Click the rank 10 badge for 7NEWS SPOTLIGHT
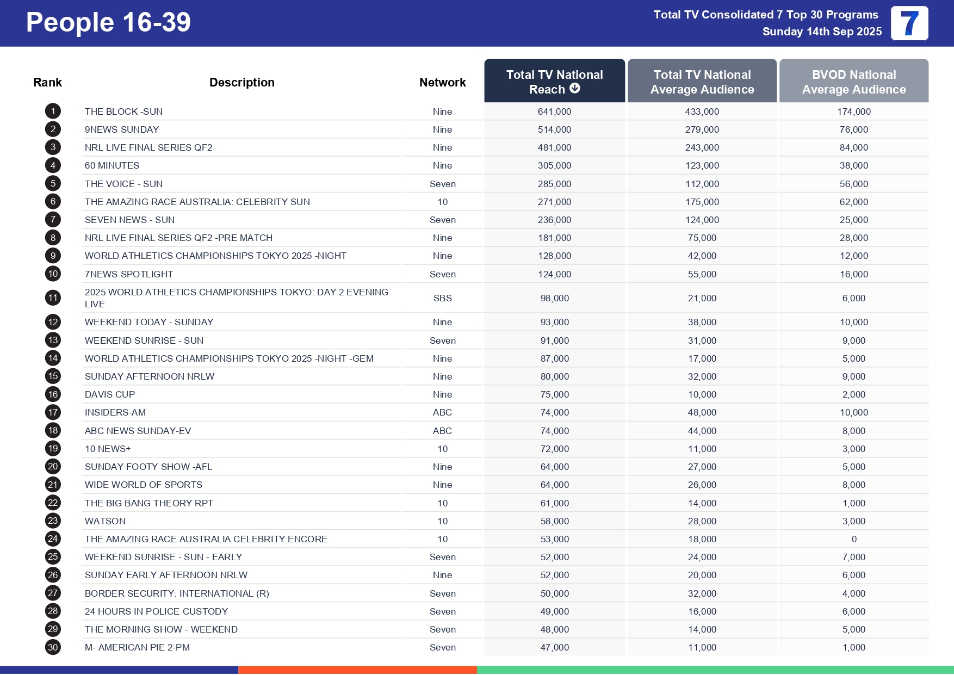The width and height of the screenshot is (954, 675). [52, 274]
